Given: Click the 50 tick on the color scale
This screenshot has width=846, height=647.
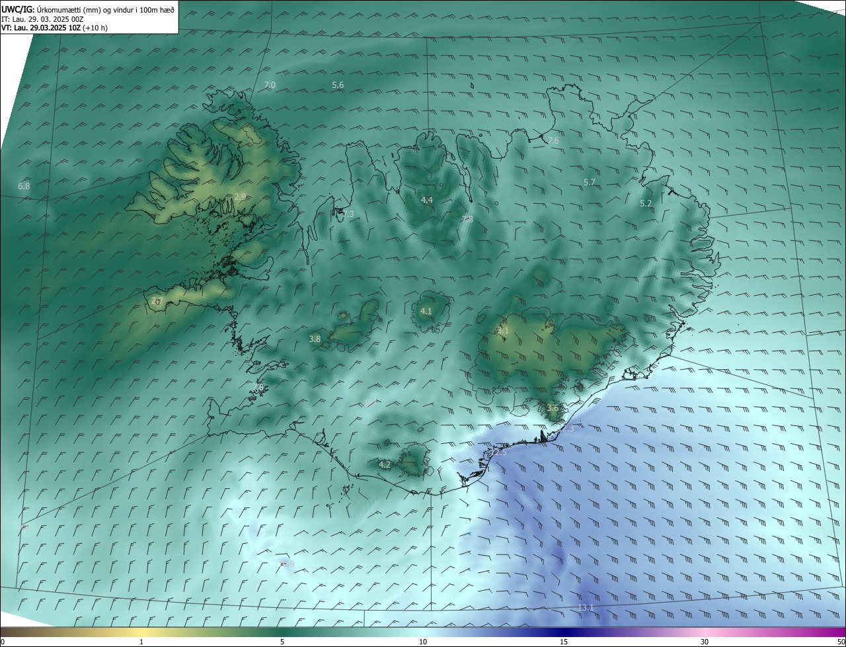Looking at the screenshot, I should [x=841, y=642].
